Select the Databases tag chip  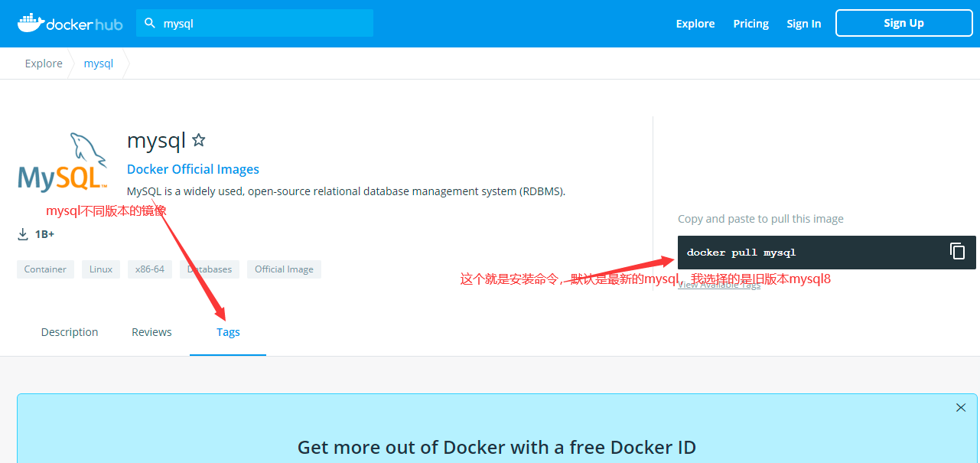(x=210, y=269)
